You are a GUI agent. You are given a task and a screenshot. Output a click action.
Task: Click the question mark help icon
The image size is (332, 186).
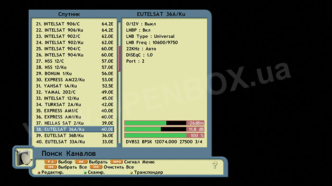tap(215, 165)
